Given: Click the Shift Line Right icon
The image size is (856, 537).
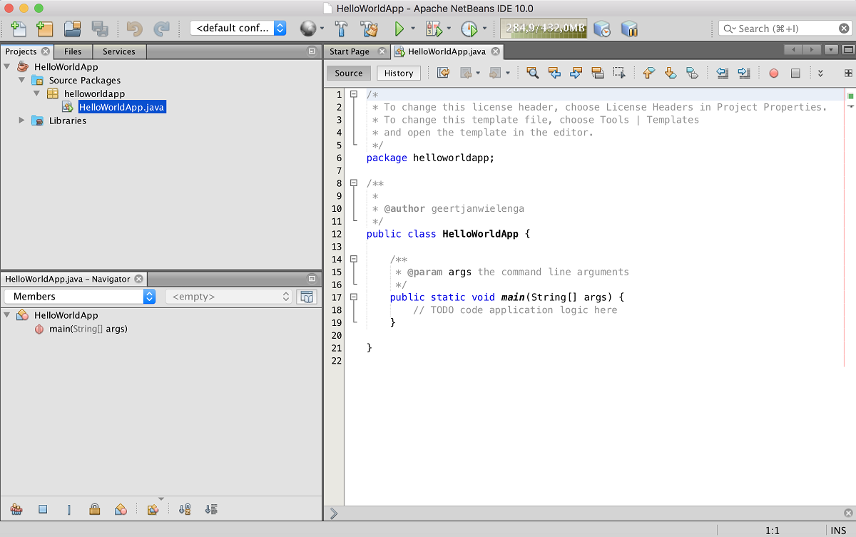Looking at the screenshot, I should (743, 73).
